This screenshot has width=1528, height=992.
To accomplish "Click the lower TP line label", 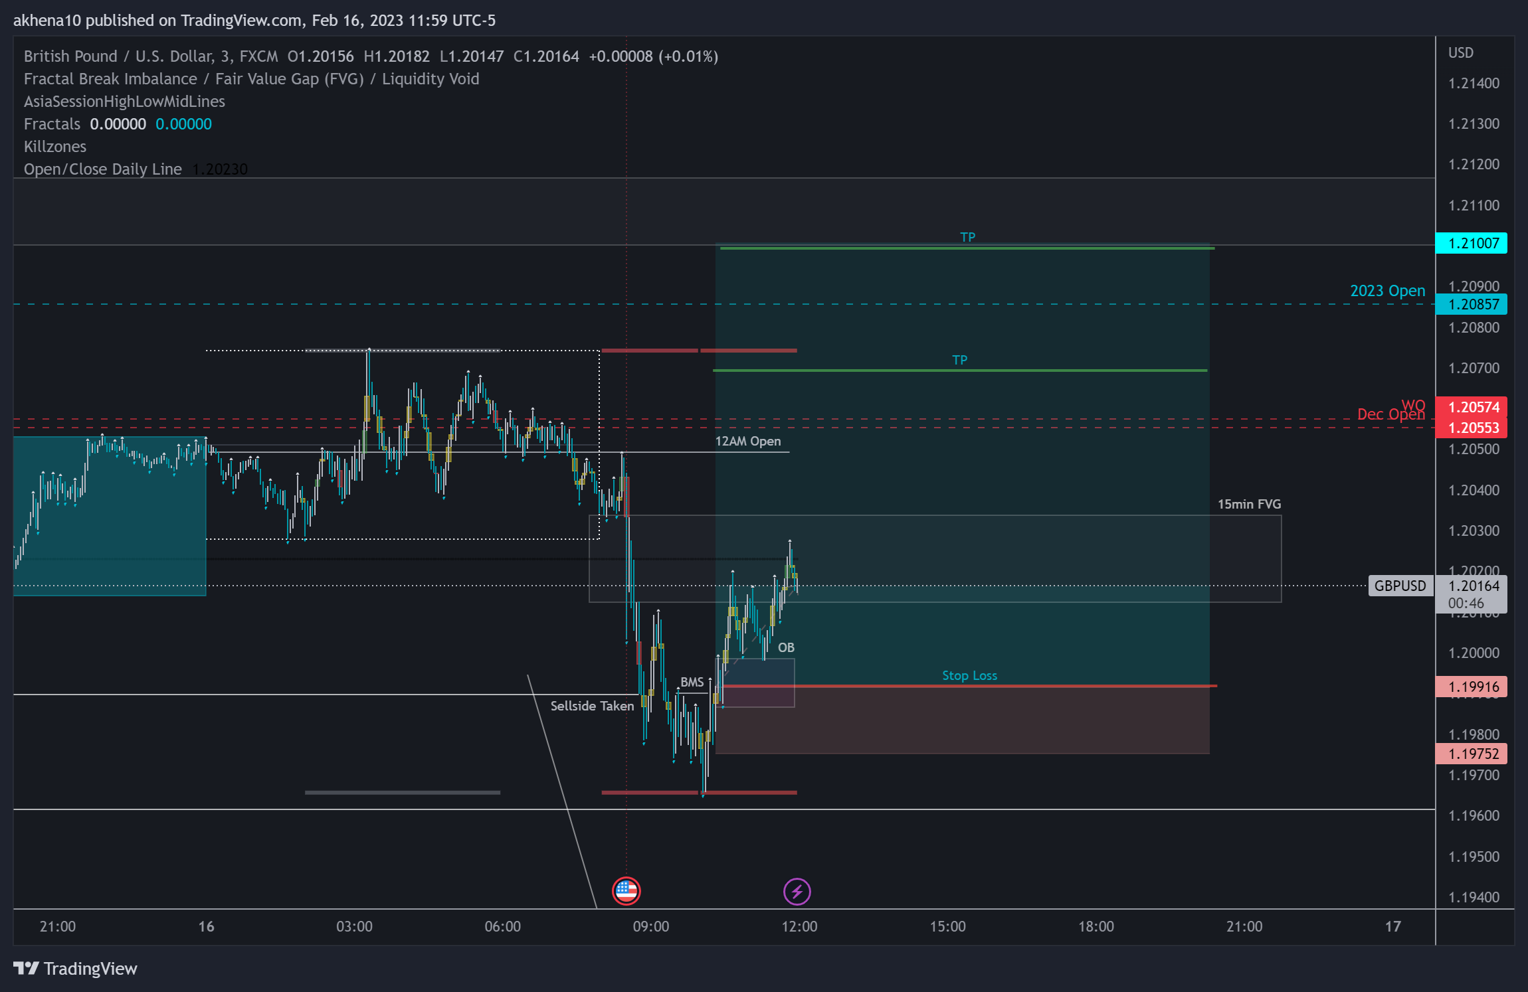I will pos(959,360).
